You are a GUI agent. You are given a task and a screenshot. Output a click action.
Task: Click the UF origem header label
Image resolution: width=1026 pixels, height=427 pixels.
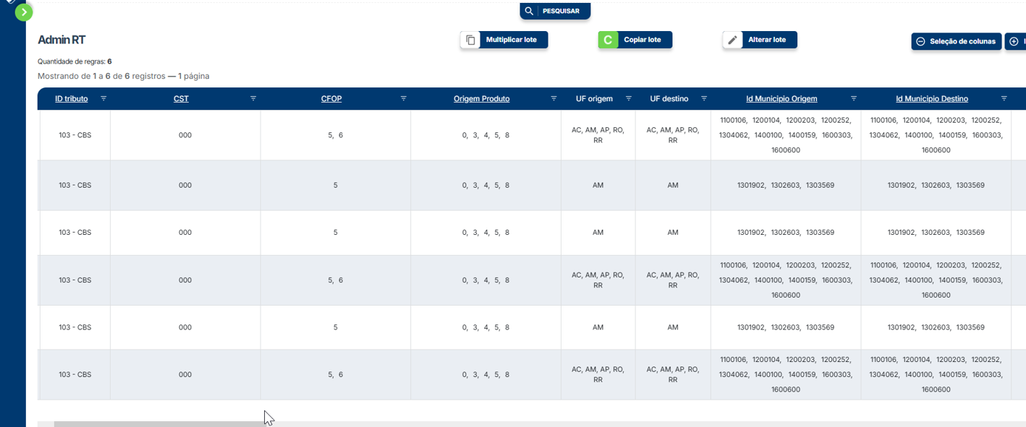click(x=594, y=99)
